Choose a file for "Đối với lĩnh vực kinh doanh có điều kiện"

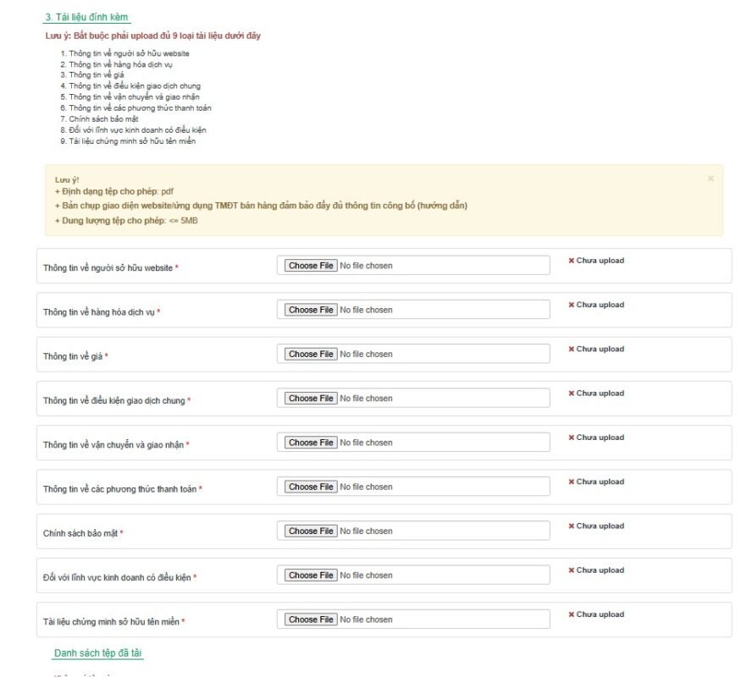(x=309, y=575)
